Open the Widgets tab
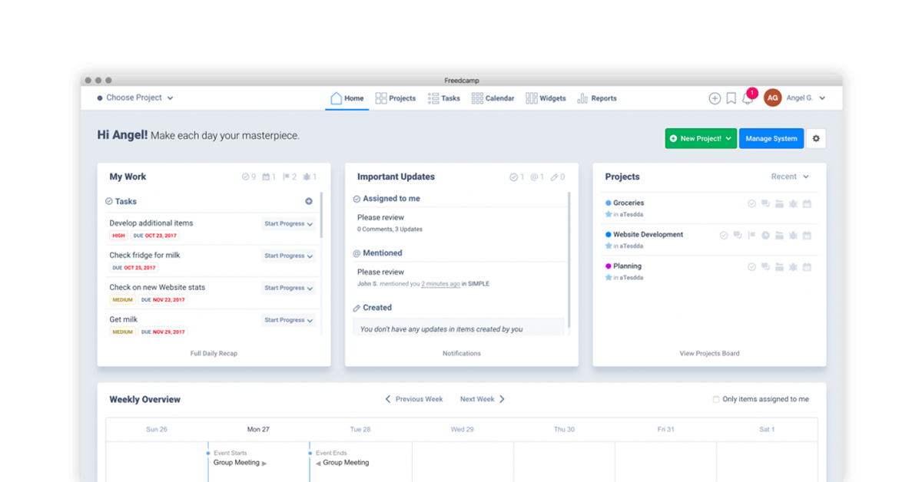Screen dimensions: 922x482 click(546, 98)
